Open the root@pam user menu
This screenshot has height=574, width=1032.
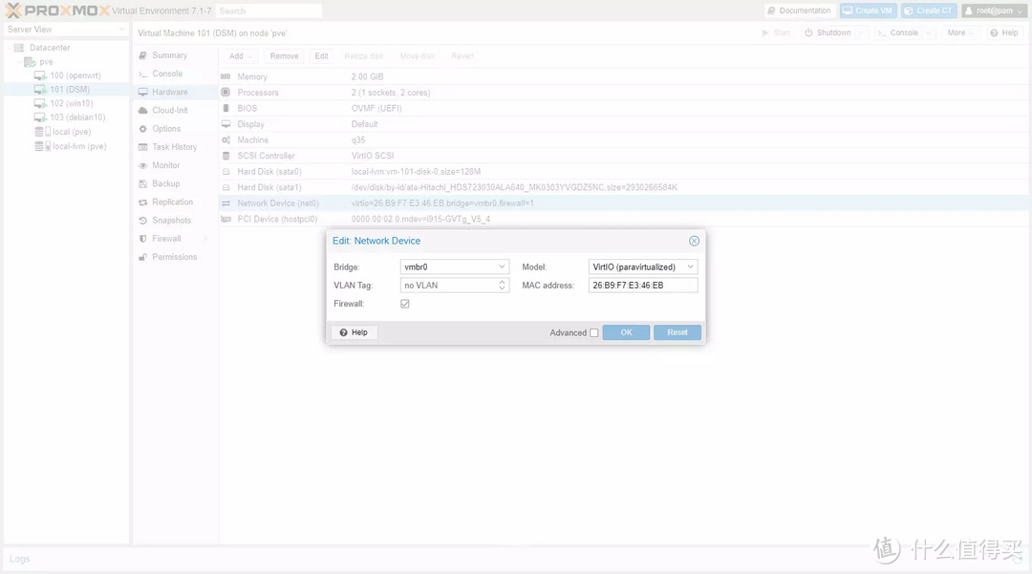994,11
